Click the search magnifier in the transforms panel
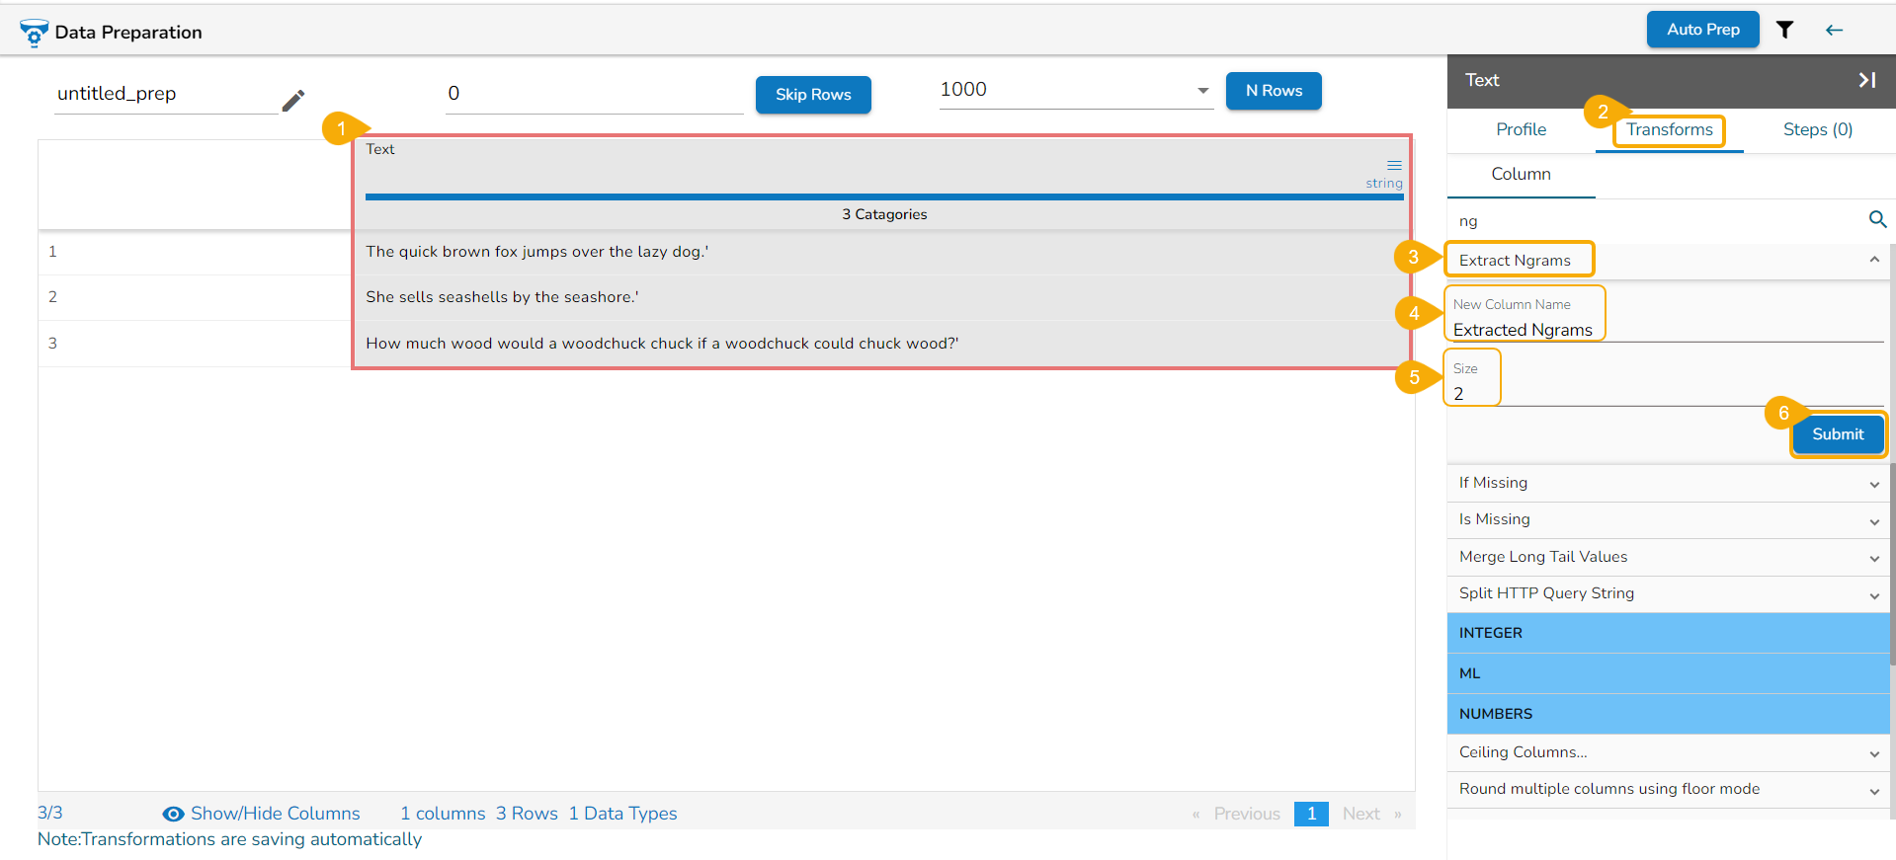 (x=1877, y=219)
